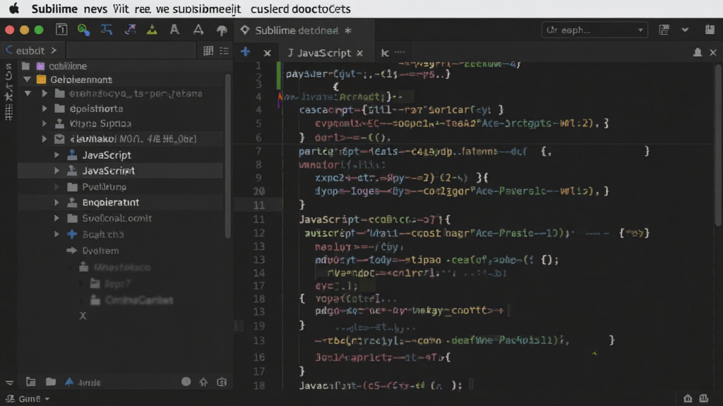Click the collapse arrow at sidebar bottom-left
This screenshot has height=406, width=723.
tap(9, 383)
